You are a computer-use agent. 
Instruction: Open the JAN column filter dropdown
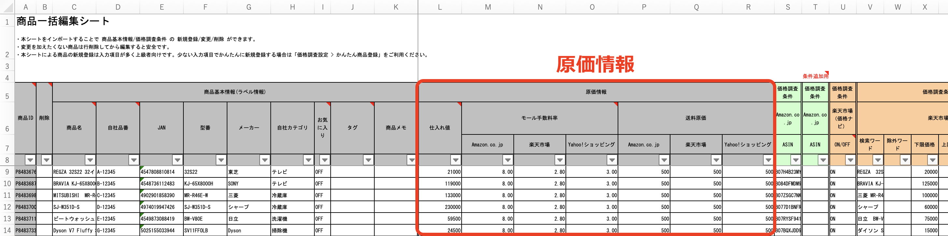pyautogui.click(x=177, y=160)
